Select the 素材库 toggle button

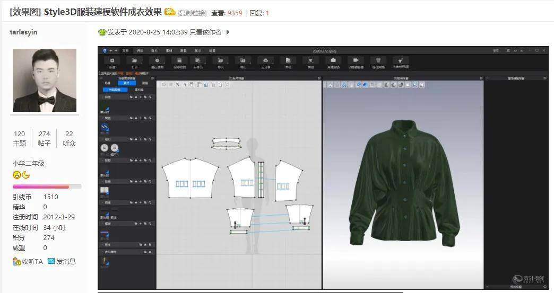click(x=140, y=90)
